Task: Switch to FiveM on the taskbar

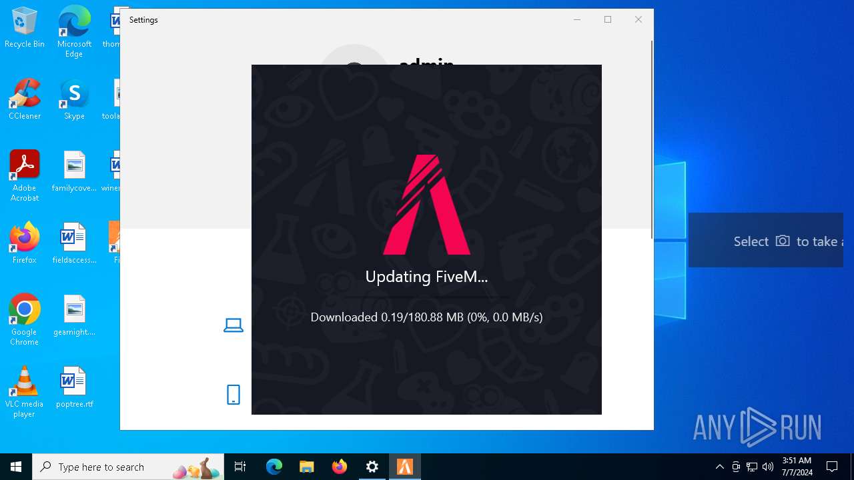Action: (405, 467)
